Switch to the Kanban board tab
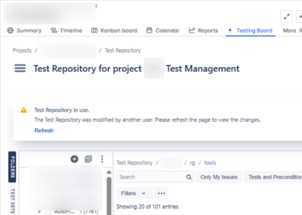The image size is (302, 215). point(114,31)
